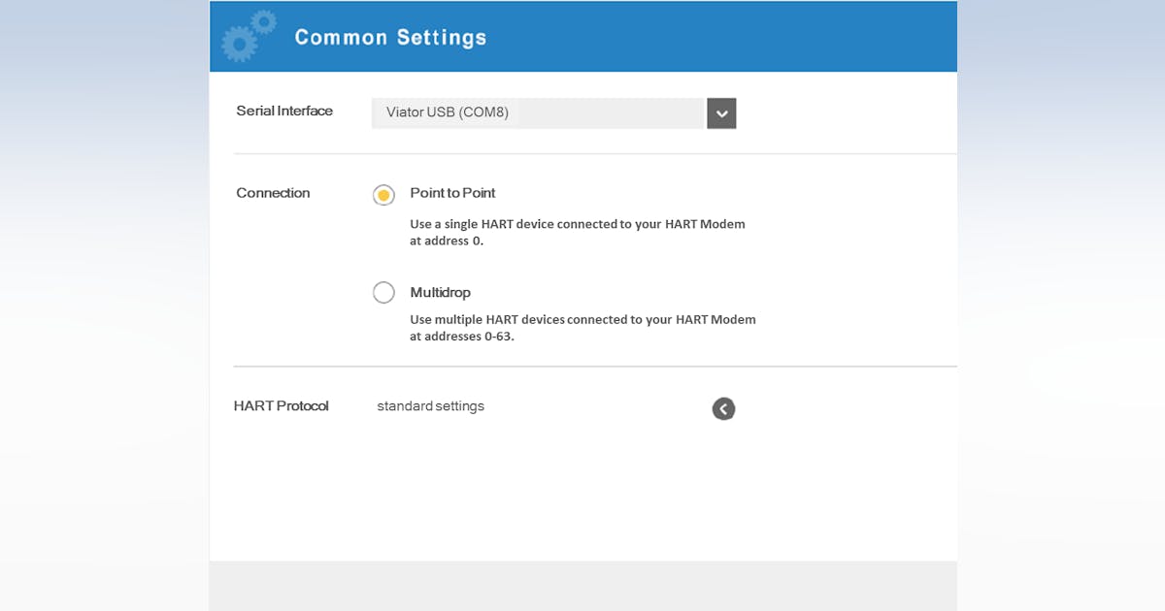Toggle the currently selected Point to Point option

(383, 195)
